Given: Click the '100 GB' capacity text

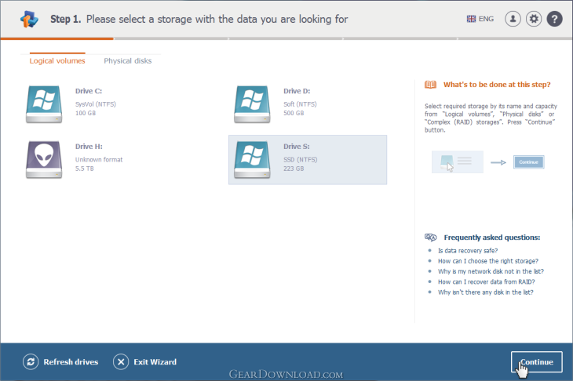Looking at the screenshot, I should click(85, 113).
